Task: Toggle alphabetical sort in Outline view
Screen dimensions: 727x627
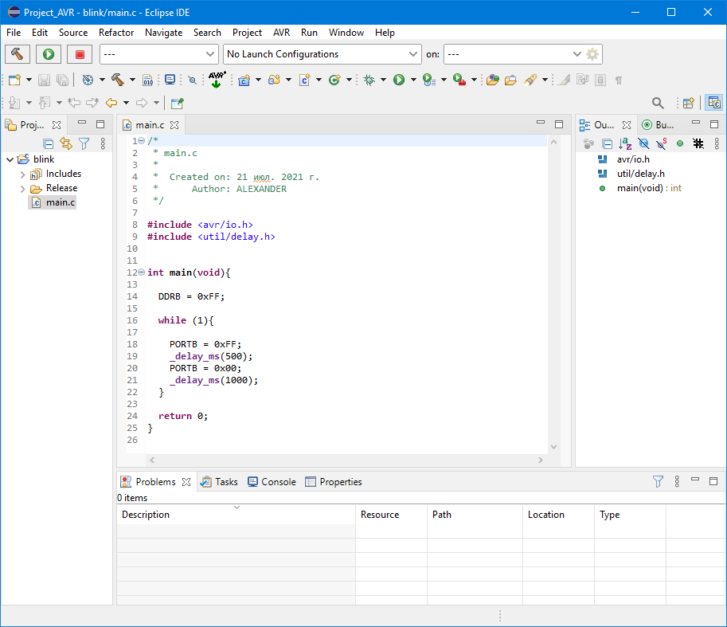Action: pos(625,143)
